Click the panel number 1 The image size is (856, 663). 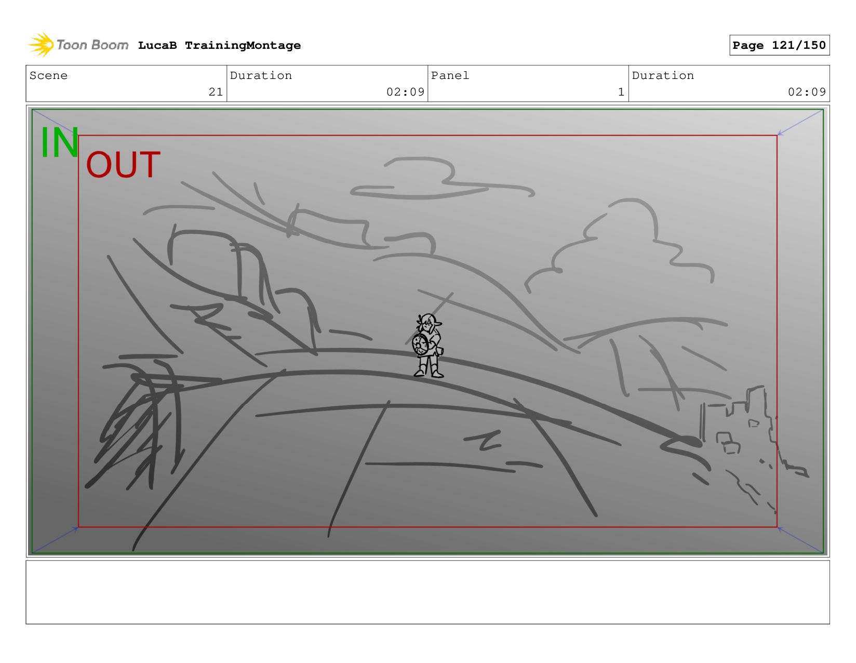point(621,92)
